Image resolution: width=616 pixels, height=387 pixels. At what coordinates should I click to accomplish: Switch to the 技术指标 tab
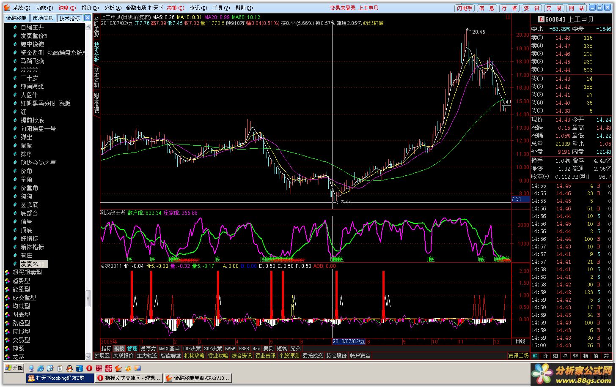(x=69, y=18)
